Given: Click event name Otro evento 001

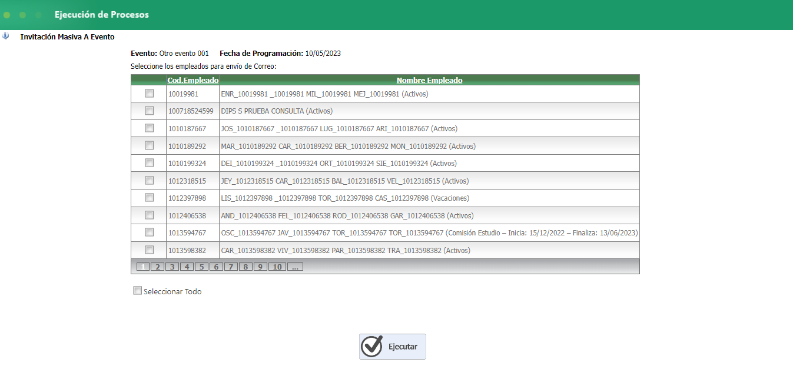Looking at the screenshot, I should tap(184, 53).
